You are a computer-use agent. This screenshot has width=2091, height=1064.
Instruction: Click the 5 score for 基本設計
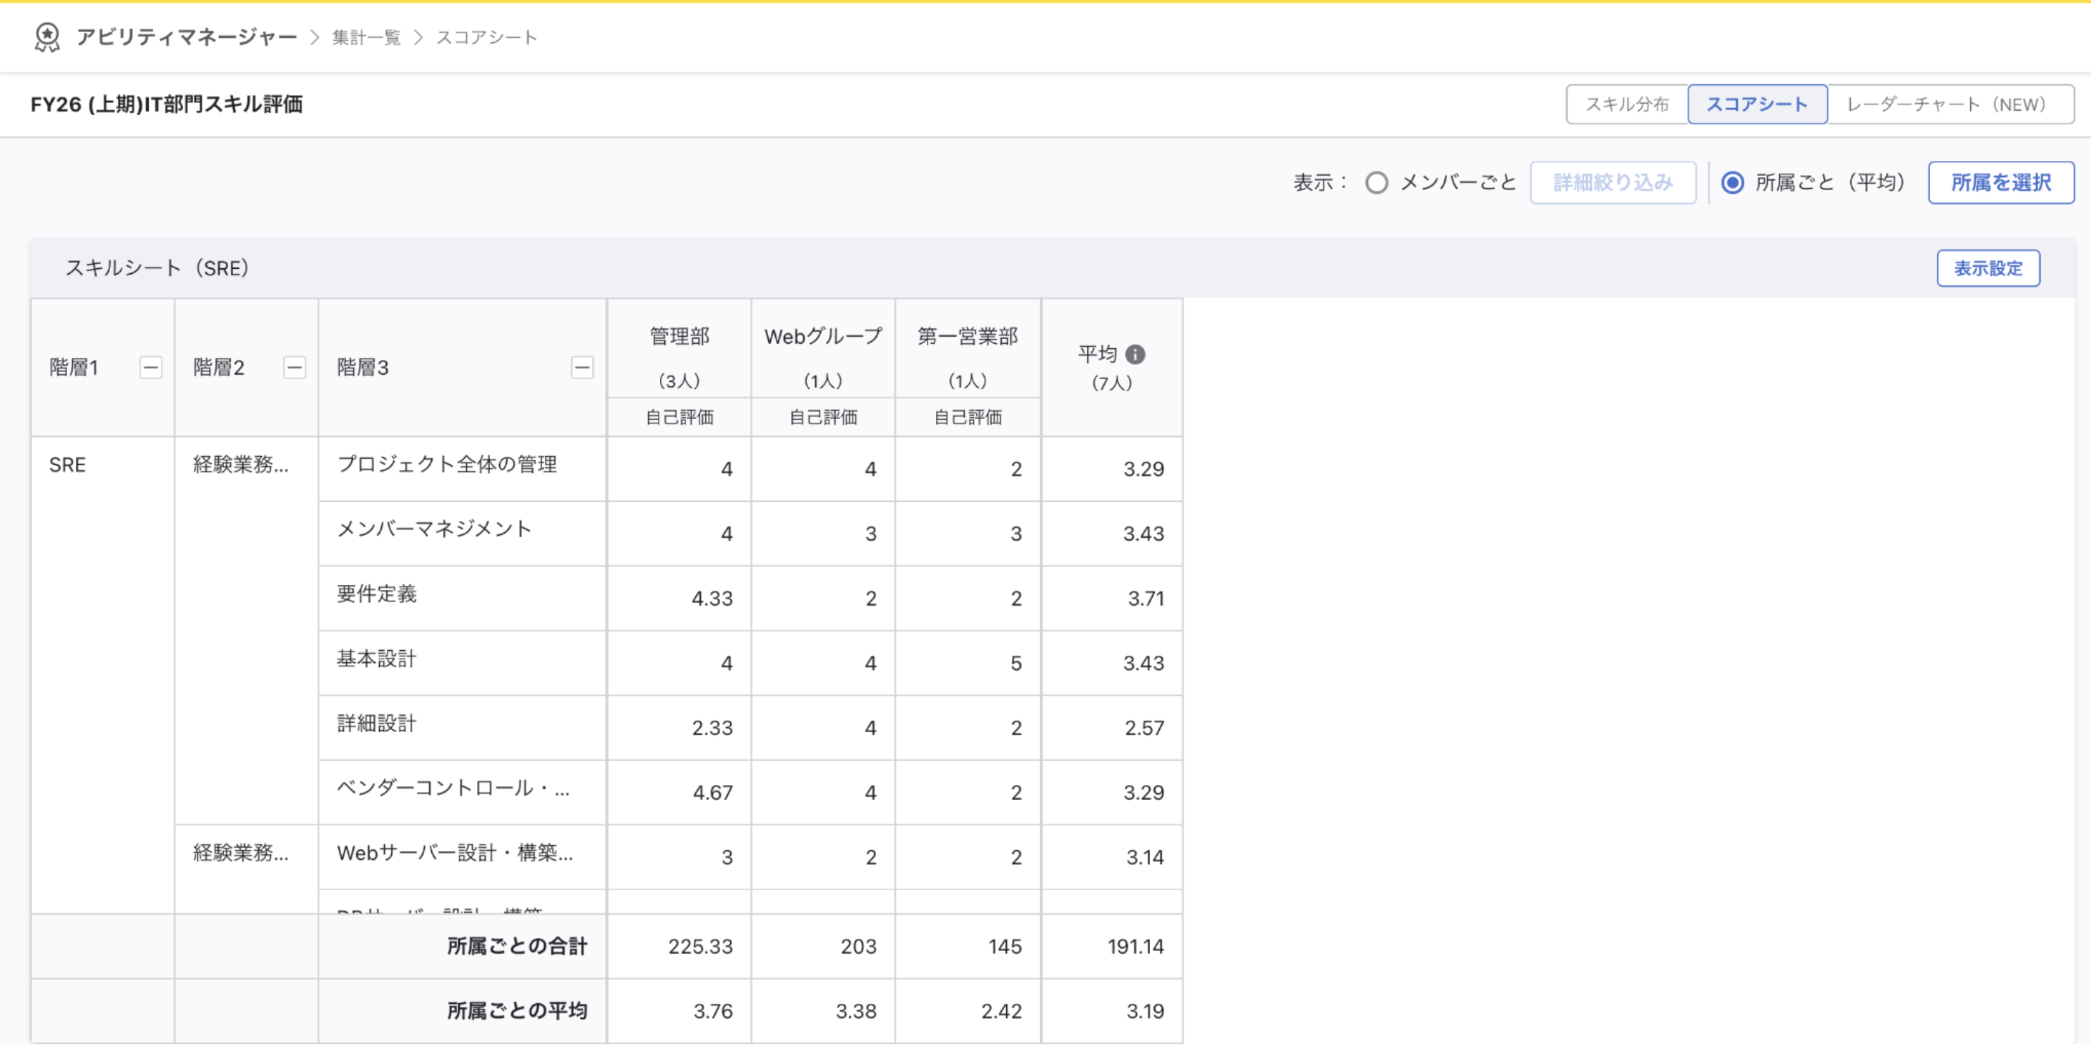point(1015,664)
